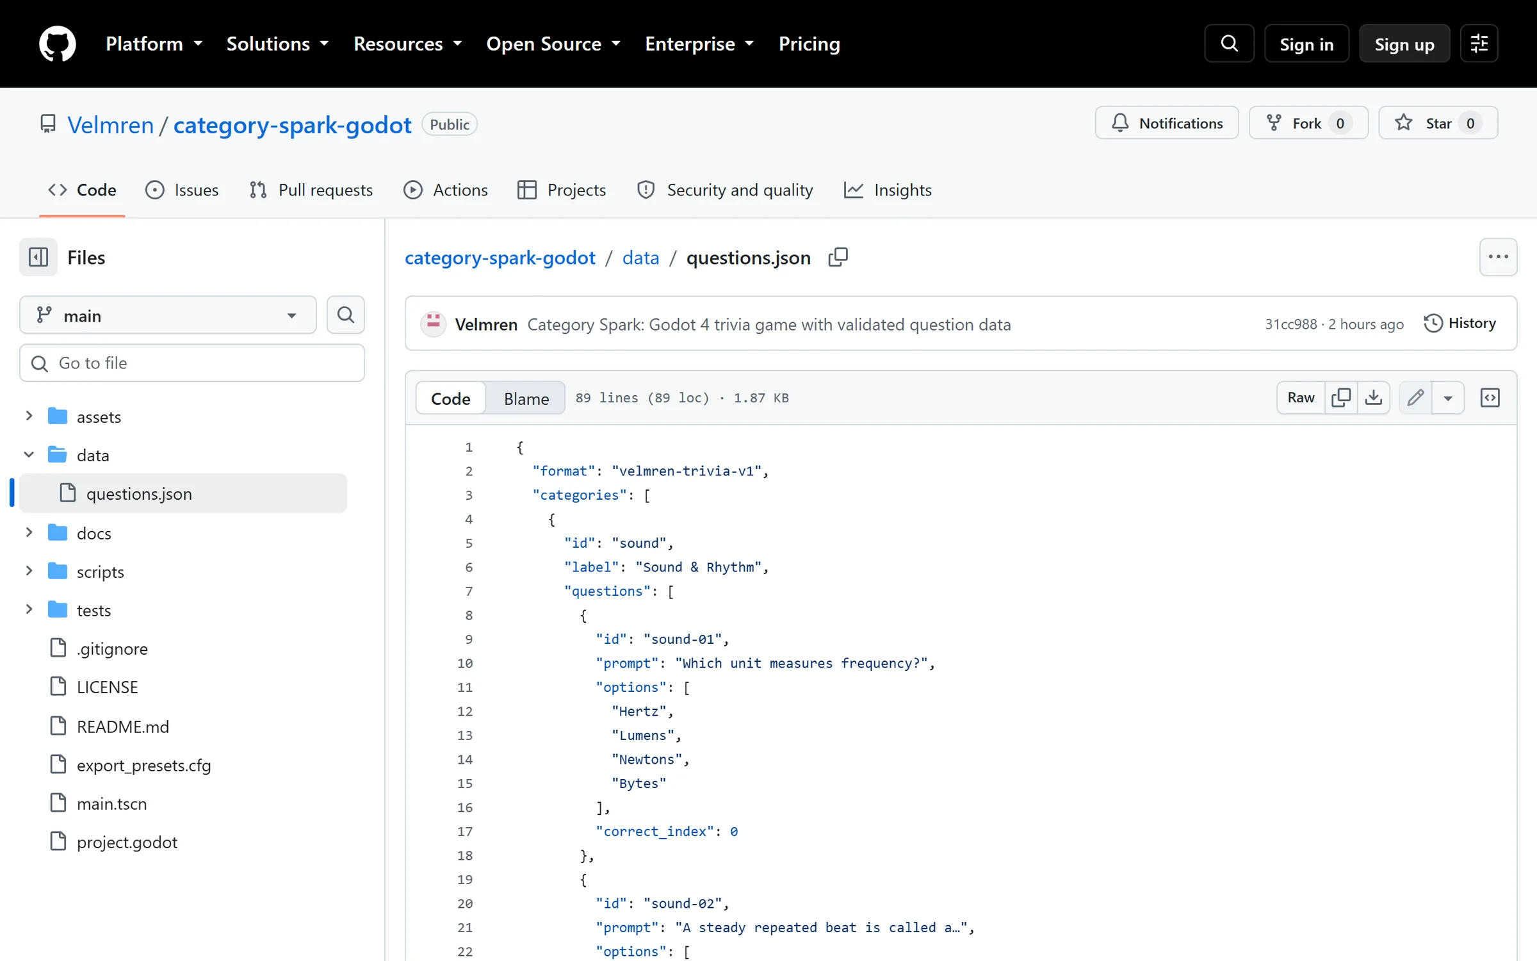1537x961 pixels.
Task: Expand the docs folder
Action: [x=29, y=532]
